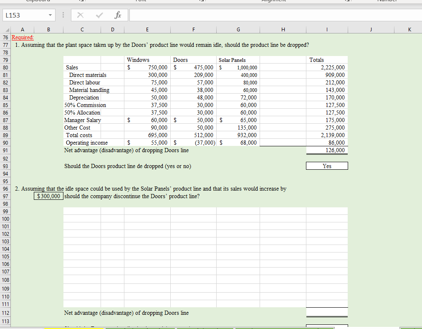Click the red 'Required:' text
422x329 pixels.
pyautogui.click(x=23, y=38)
